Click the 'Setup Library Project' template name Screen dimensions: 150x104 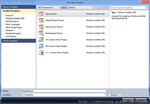54,27
